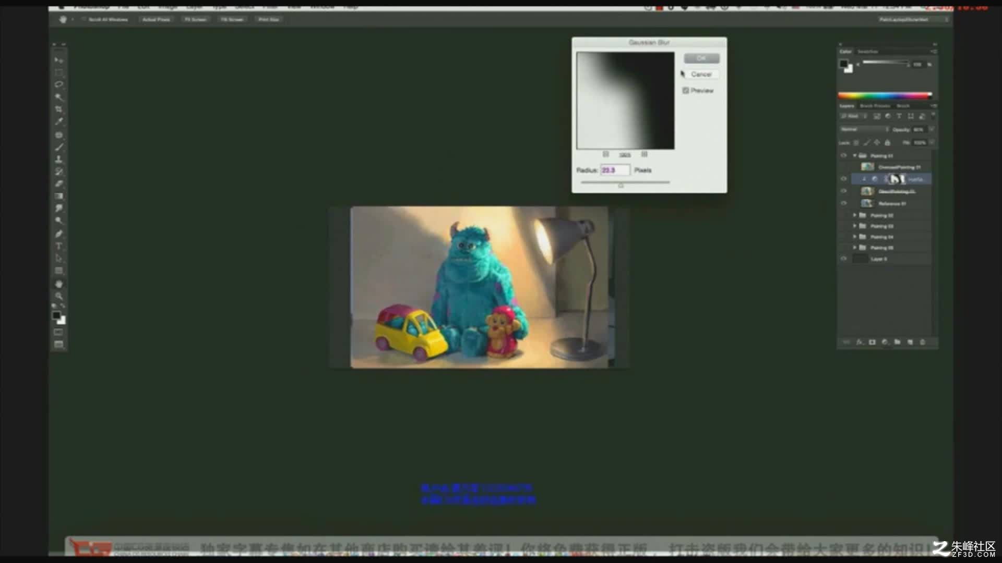Delete the selected layer

[x=923, y=342]
